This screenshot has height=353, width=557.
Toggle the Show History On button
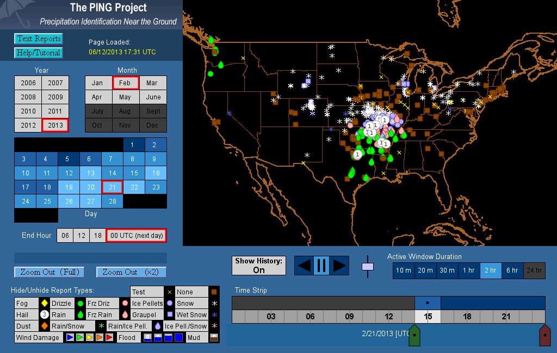pyautogui.click(x=259, y=266)
